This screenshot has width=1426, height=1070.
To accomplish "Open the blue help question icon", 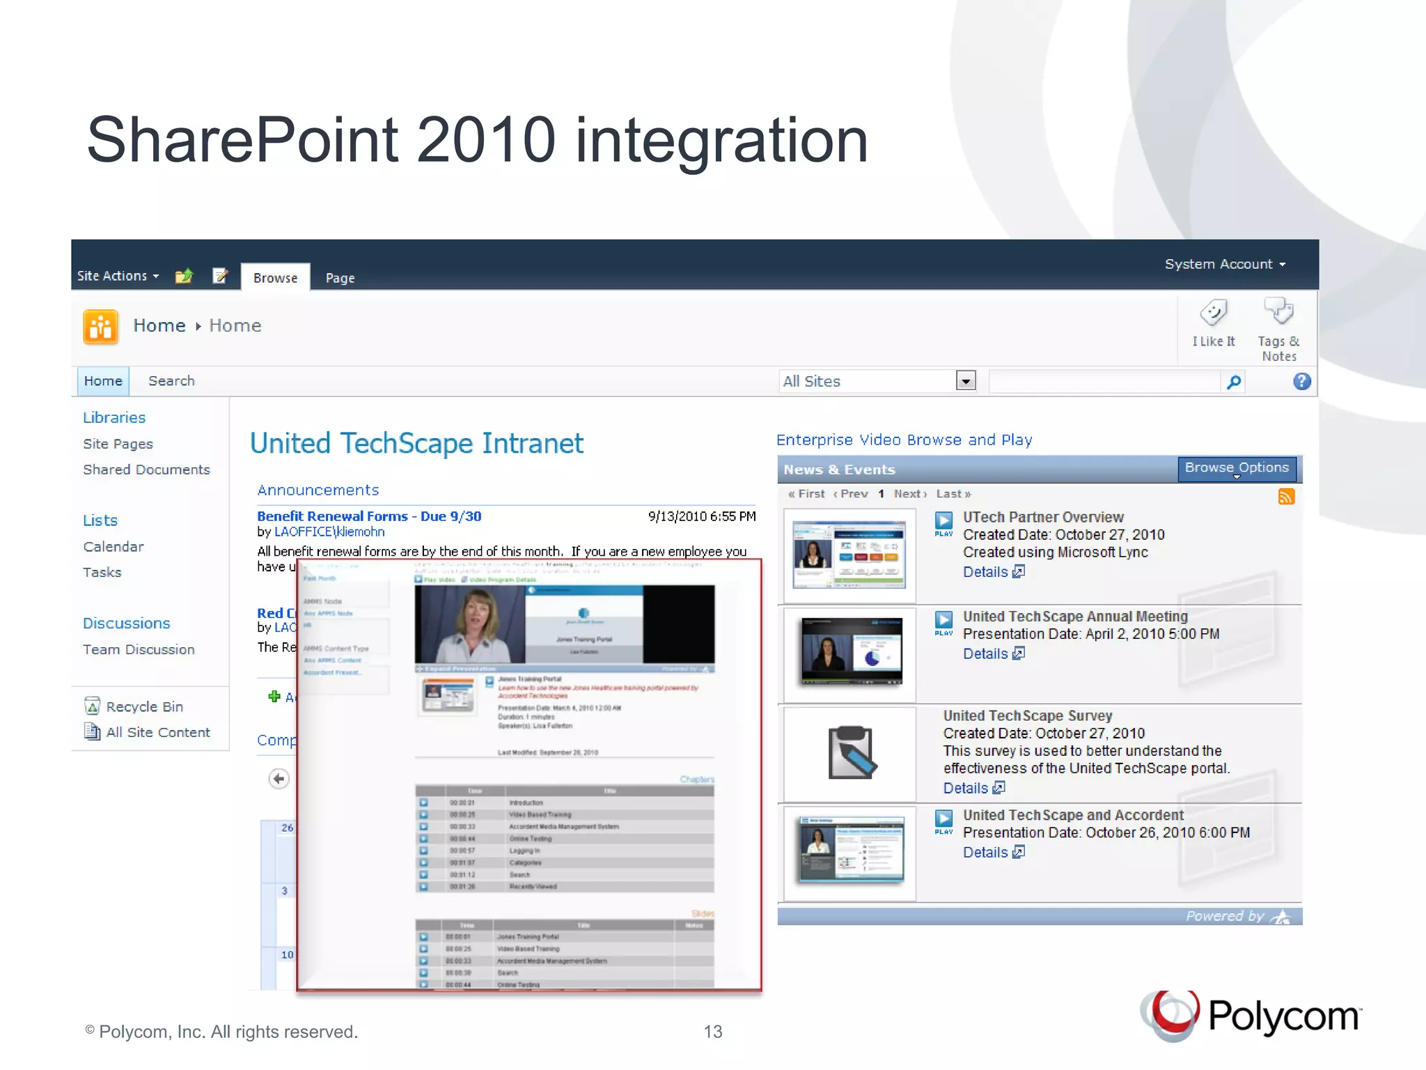I will point(1301,381).
